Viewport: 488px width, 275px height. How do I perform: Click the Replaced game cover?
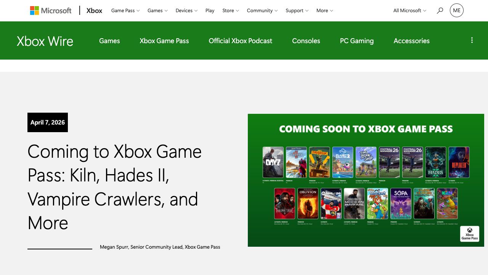[459, 162]
